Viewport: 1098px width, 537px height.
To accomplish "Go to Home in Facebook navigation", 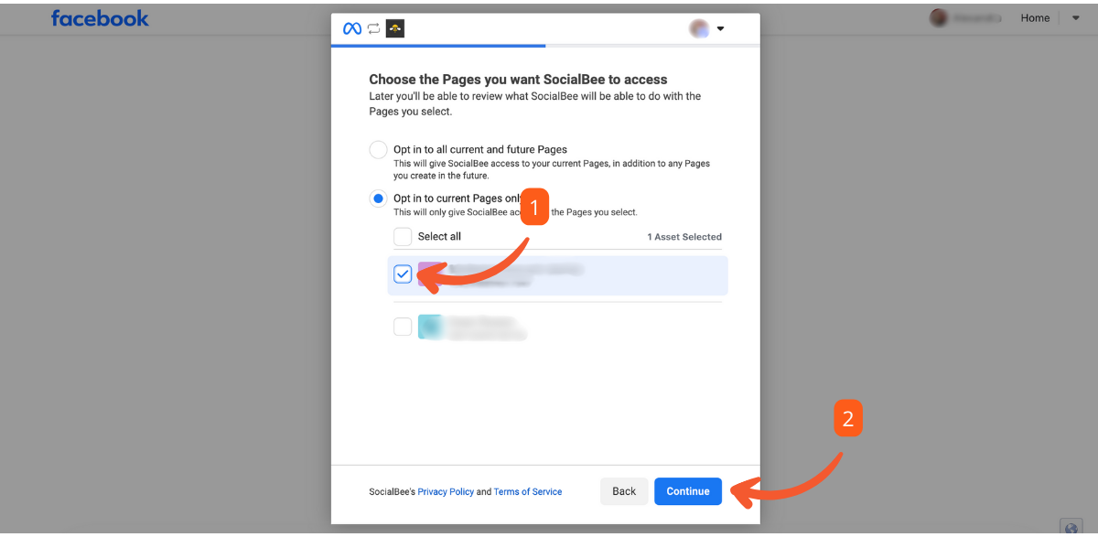I will tap(1035, 18).
